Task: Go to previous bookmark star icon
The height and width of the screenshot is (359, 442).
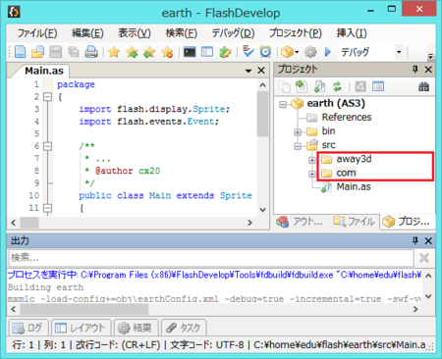Action: [x=149, y=52]
